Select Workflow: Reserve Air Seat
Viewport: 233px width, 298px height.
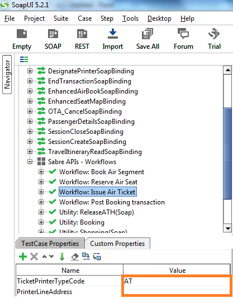tap(98, 181)
